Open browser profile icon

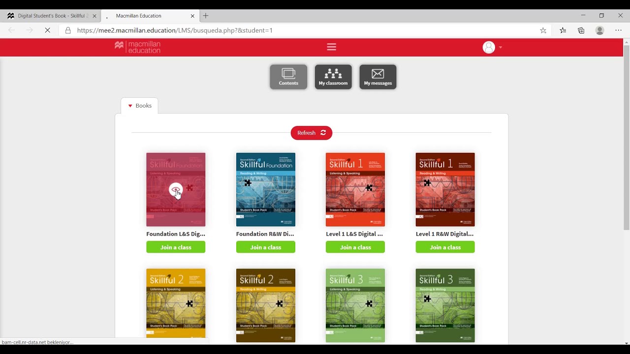pos(599,30)
